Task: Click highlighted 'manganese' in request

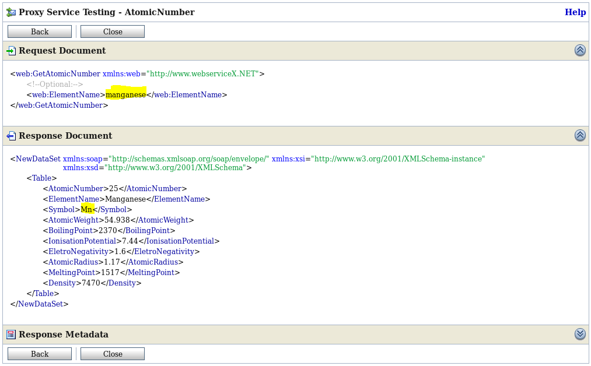Action: pos(125,94)
